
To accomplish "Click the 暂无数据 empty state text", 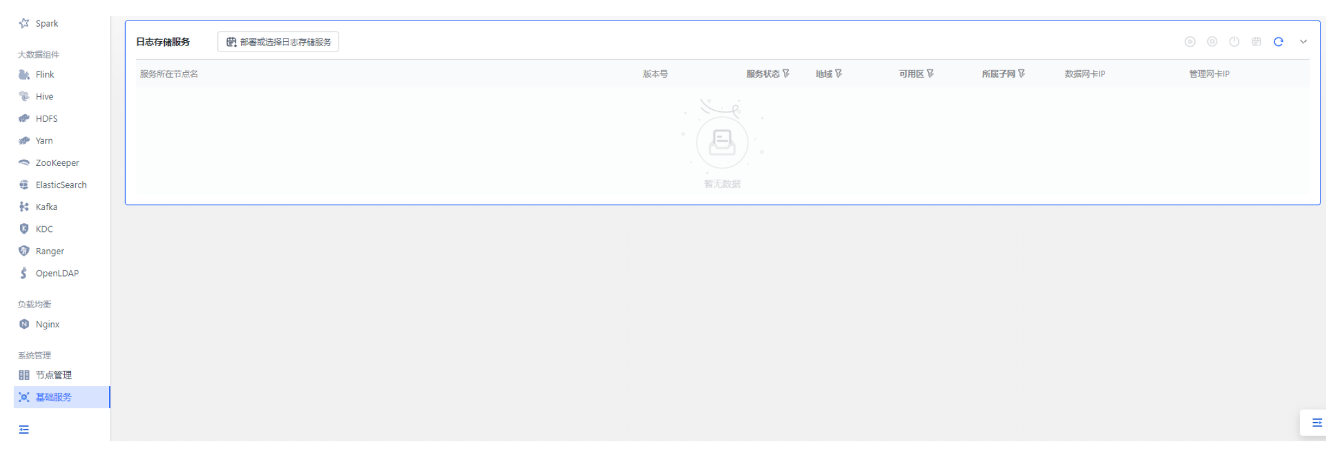I will point(722,184).
